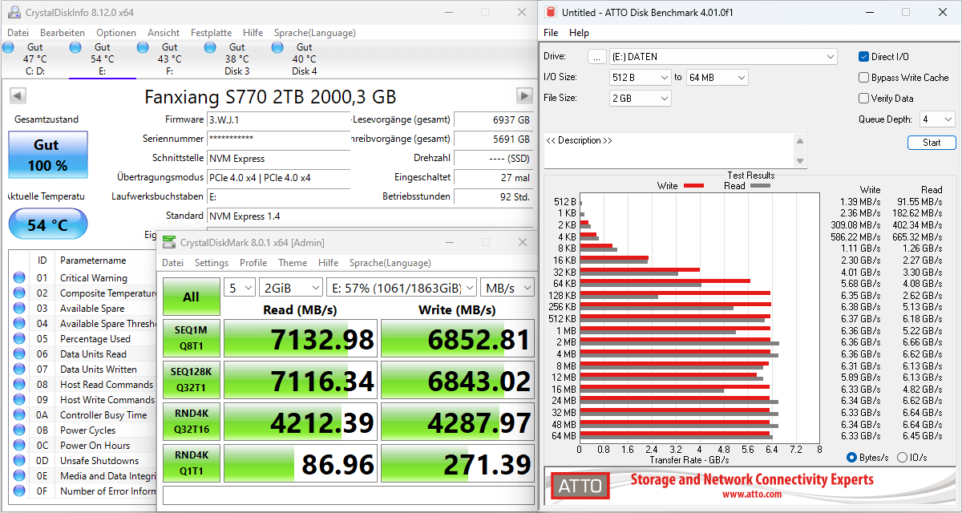Click status orb for Host Read Commands row
This screenshot has width=962, height=513.
(x=19, y=385)
